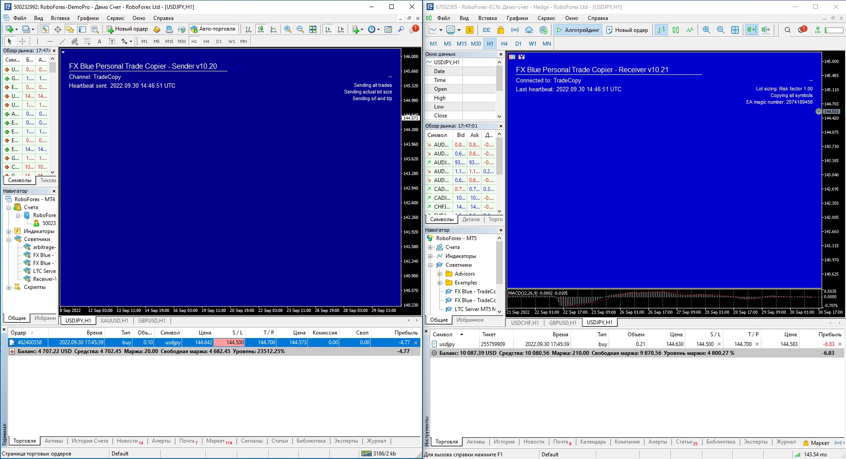The image size is (846, 459).
Task: Select the horizontal line drawing tool
Action: [x=50, y=41]
